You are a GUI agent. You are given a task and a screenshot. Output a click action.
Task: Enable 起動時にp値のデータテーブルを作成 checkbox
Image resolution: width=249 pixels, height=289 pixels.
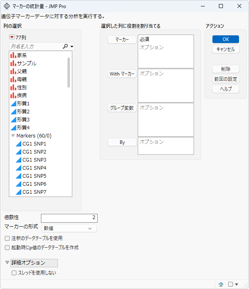[7, 248]
